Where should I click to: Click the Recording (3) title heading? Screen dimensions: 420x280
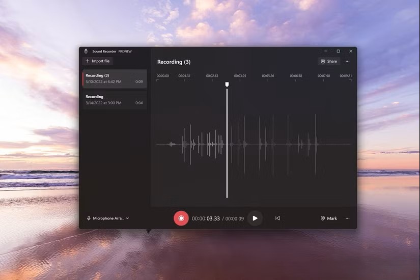(x=174, y=62)
